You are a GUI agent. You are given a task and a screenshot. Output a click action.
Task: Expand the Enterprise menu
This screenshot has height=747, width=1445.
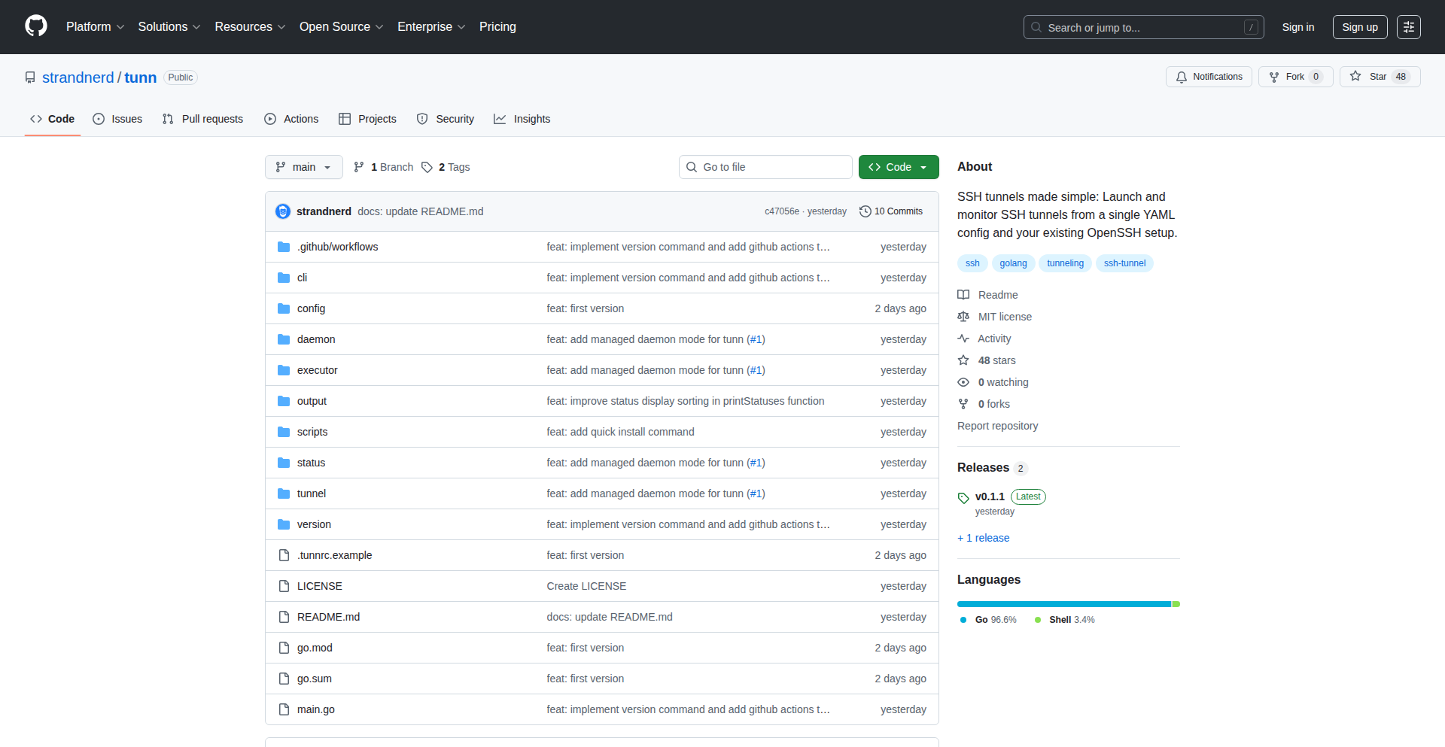pos(431,26)
